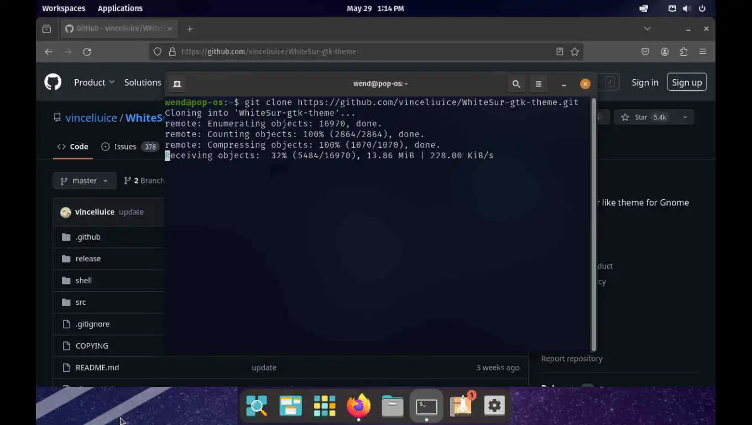
Task: Open Firefox hamburger menu
Action: click(703, 51)
